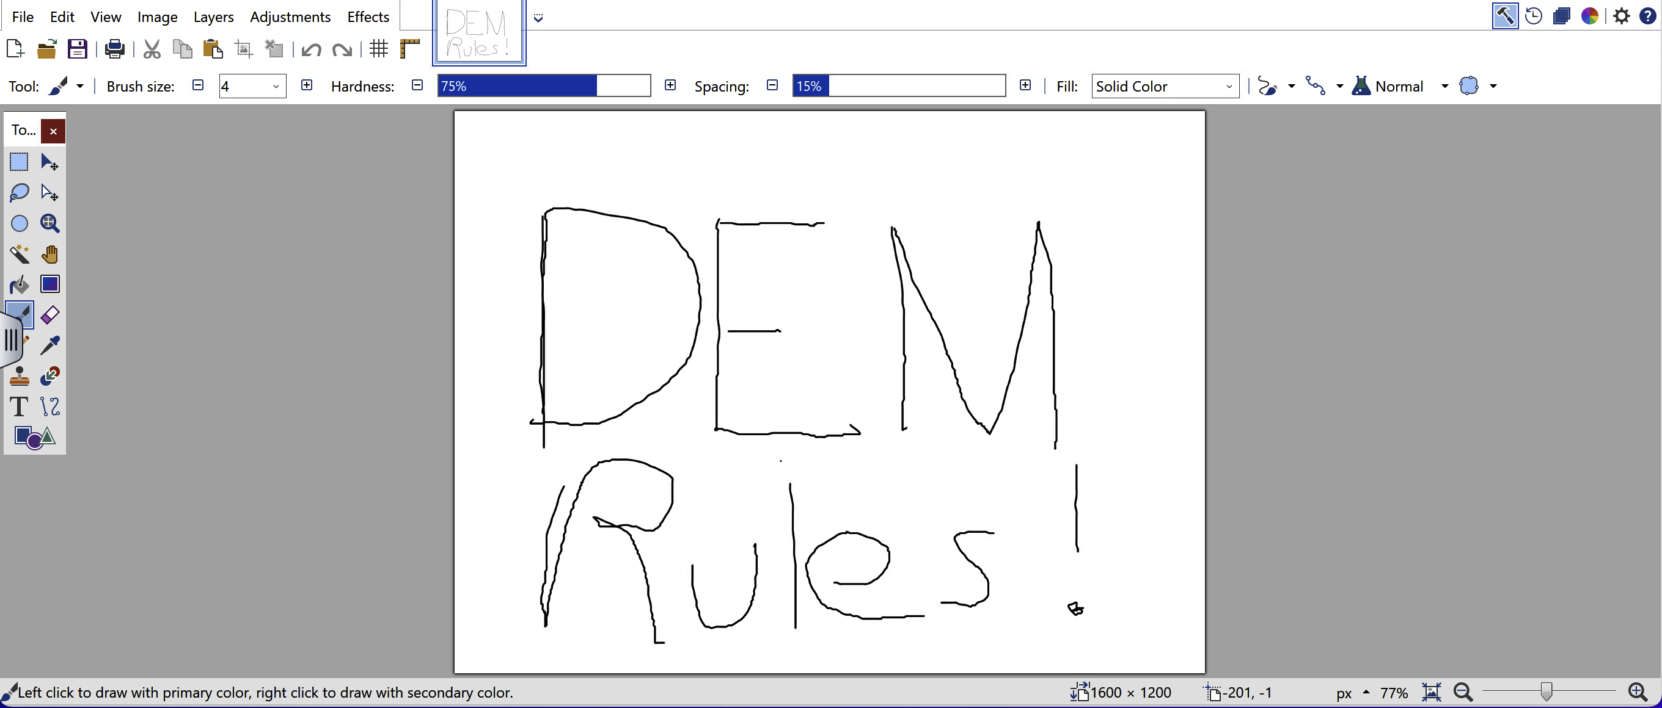Select the Color Picker eyedropper tool
Image resolution: width=1662 pixels, height=708 pixels.
pyautogui.click(x=49, y=345)
